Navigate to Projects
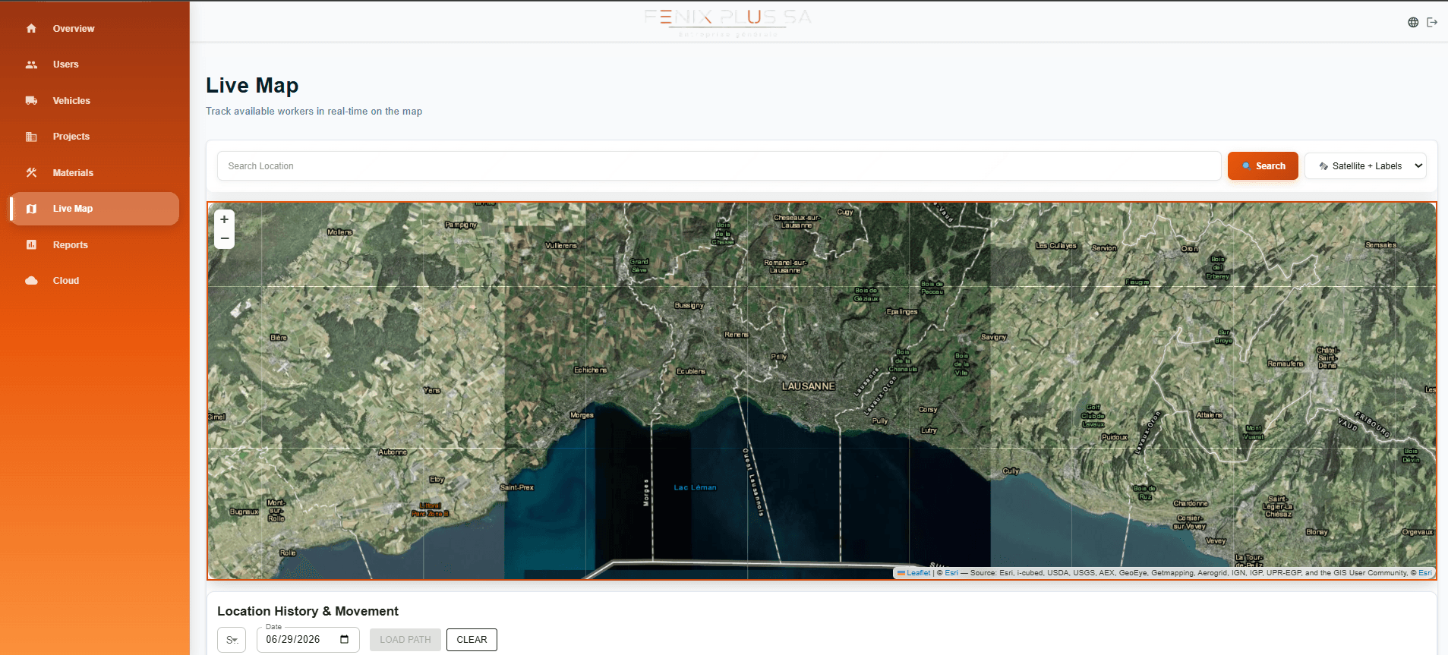The width and height of the screenshot is (1448, 655). [x=94, y=137]
